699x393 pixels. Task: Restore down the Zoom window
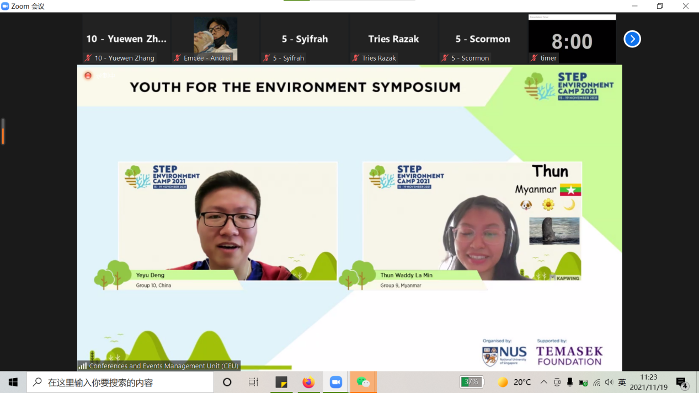[x=660, y=6]
